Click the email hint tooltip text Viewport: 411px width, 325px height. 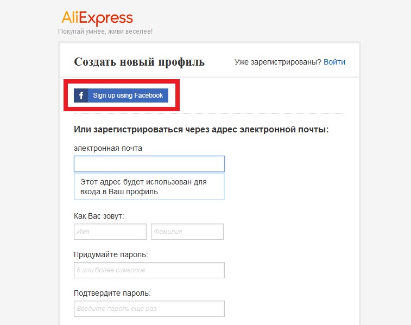pos(143,187)
